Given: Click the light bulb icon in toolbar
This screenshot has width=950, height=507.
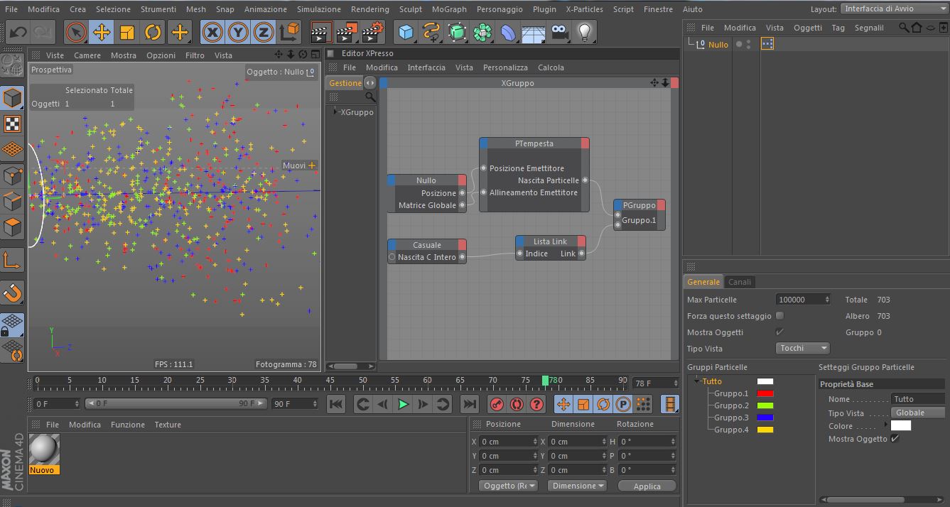Looking at the screenshot, I should 584,32.
